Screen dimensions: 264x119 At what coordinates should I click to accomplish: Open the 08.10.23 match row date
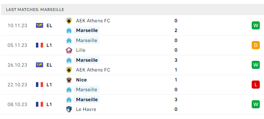pos(17,104)
